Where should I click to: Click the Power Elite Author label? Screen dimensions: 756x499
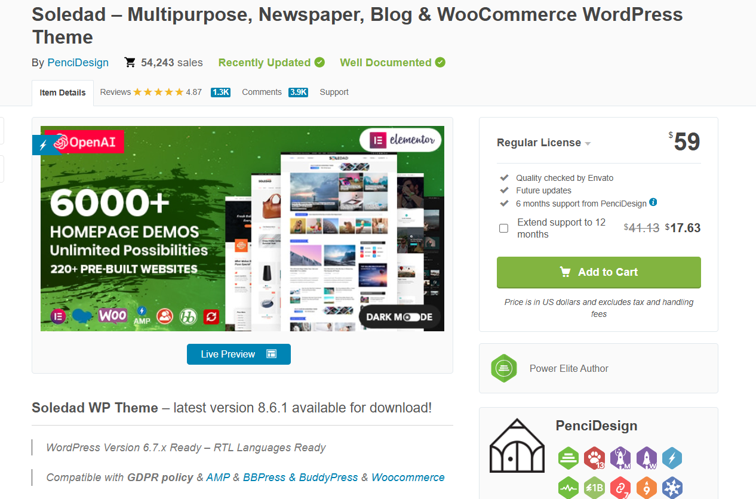[x=569, y=368]
